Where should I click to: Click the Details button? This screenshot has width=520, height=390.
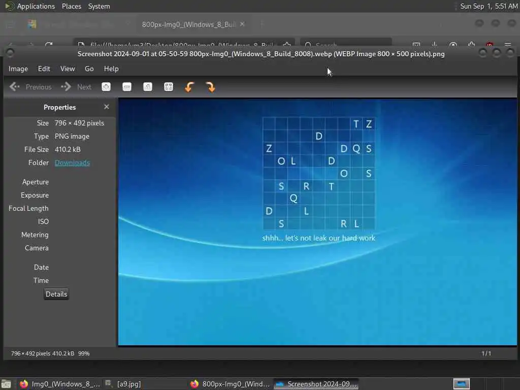pos(56,294)
